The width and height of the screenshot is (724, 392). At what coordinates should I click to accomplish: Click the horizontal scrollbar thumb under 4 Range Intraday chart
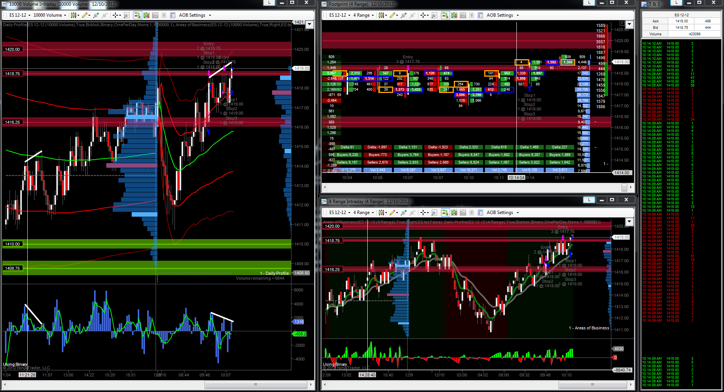(x=592, y=385)
